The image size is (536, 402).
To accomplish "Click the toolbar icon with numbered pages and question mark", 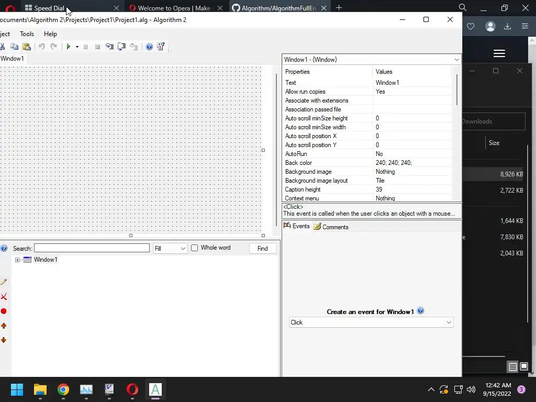I will pyautogui.click(x=161, y=47).
